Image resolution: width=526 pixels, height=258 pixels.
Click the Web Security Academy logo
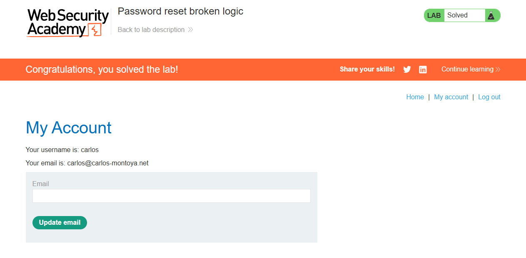click(x=68, y=23)
